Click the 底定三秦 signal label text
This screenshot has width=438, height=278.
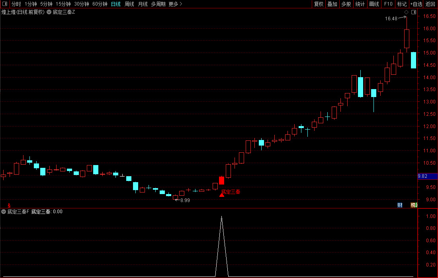click(x=231, y=192)
